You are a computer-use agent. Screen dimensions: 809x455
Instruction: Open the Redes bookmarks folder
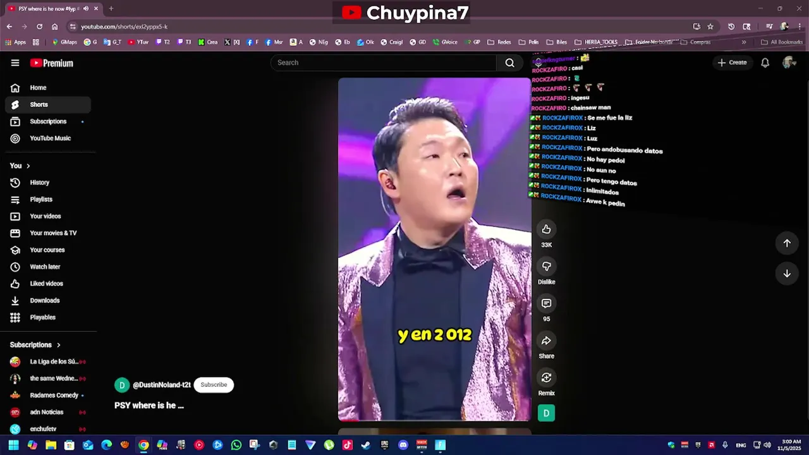(499, 42)
